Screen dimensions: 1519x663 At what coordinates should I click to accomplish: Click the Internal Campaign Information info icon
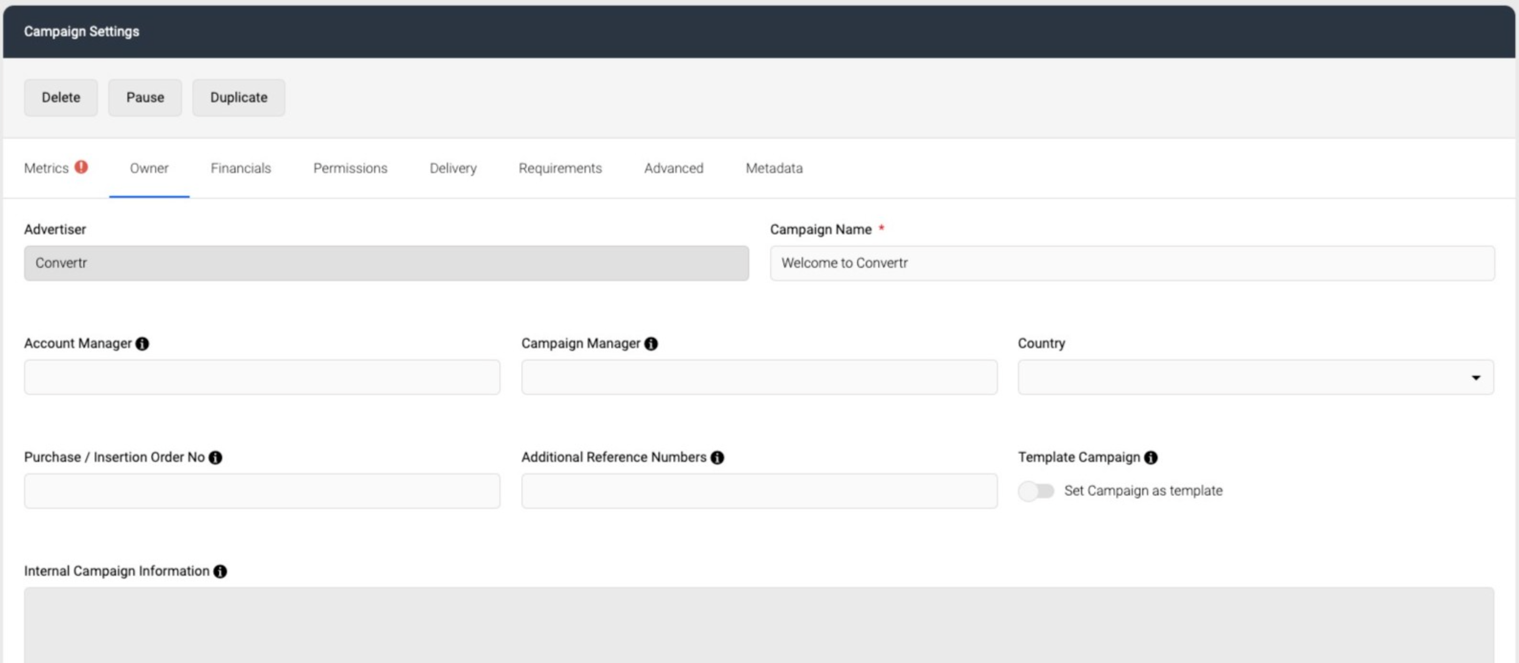220,571
